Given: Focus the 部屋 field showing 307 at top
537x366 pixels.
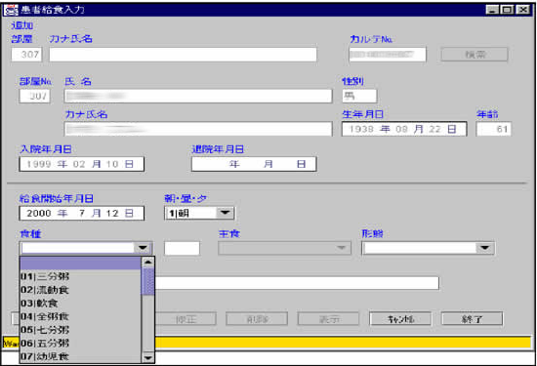Looking at the screenshot, I should [26, 55].
